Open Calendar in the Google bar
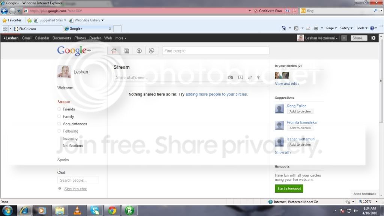This screenshot has width=384, height=216. tap(42, 38)
